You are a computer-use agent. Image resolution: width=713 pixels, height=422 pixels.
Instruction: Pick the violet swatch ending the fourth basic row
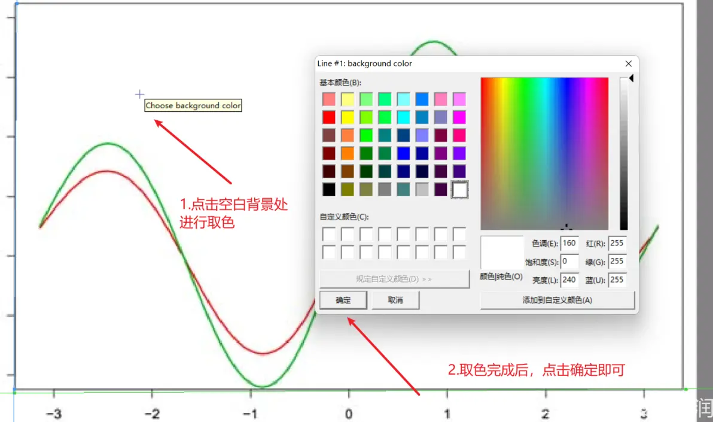[459, 153]
